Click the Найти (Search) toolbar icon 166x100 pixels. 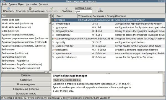click(x=100, y=8)
